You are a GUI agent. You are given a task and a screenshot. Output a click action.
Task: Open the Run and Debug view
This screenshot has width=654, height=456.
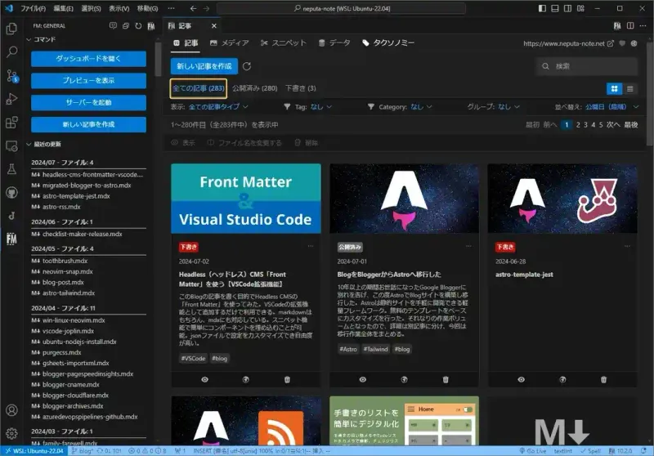(x=11, y=99)
